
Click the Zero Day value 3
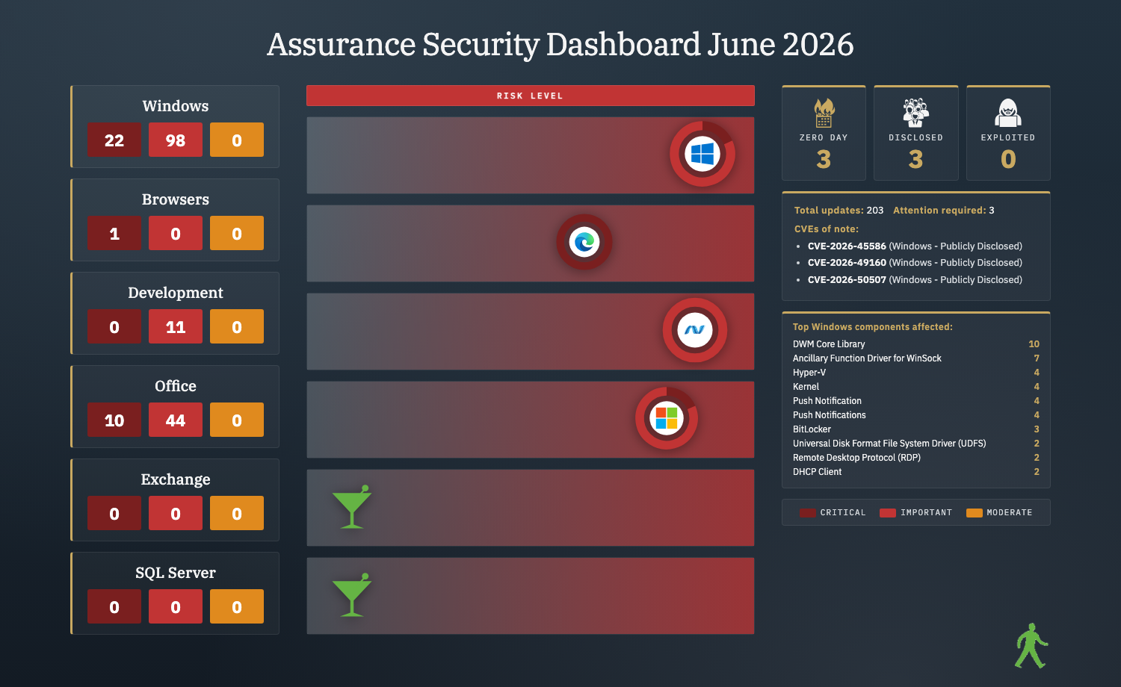pyautogui.click(x=824, y=159)
